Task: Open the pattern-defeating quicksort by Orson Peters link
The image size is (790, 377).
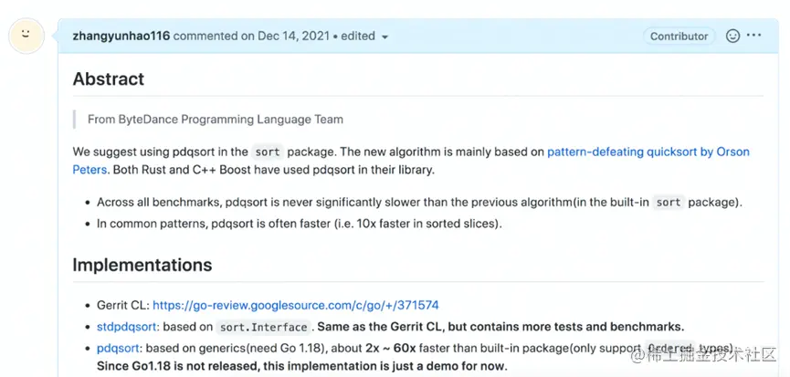Action: pyautogui.click(x=648, y=152)
